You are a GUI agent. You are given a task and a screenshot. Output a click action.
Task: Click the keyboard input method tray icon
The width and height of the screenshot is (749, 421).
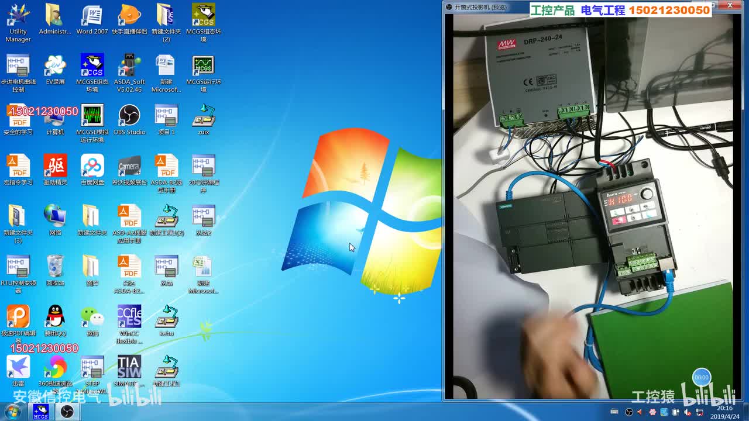pos(614,412)
